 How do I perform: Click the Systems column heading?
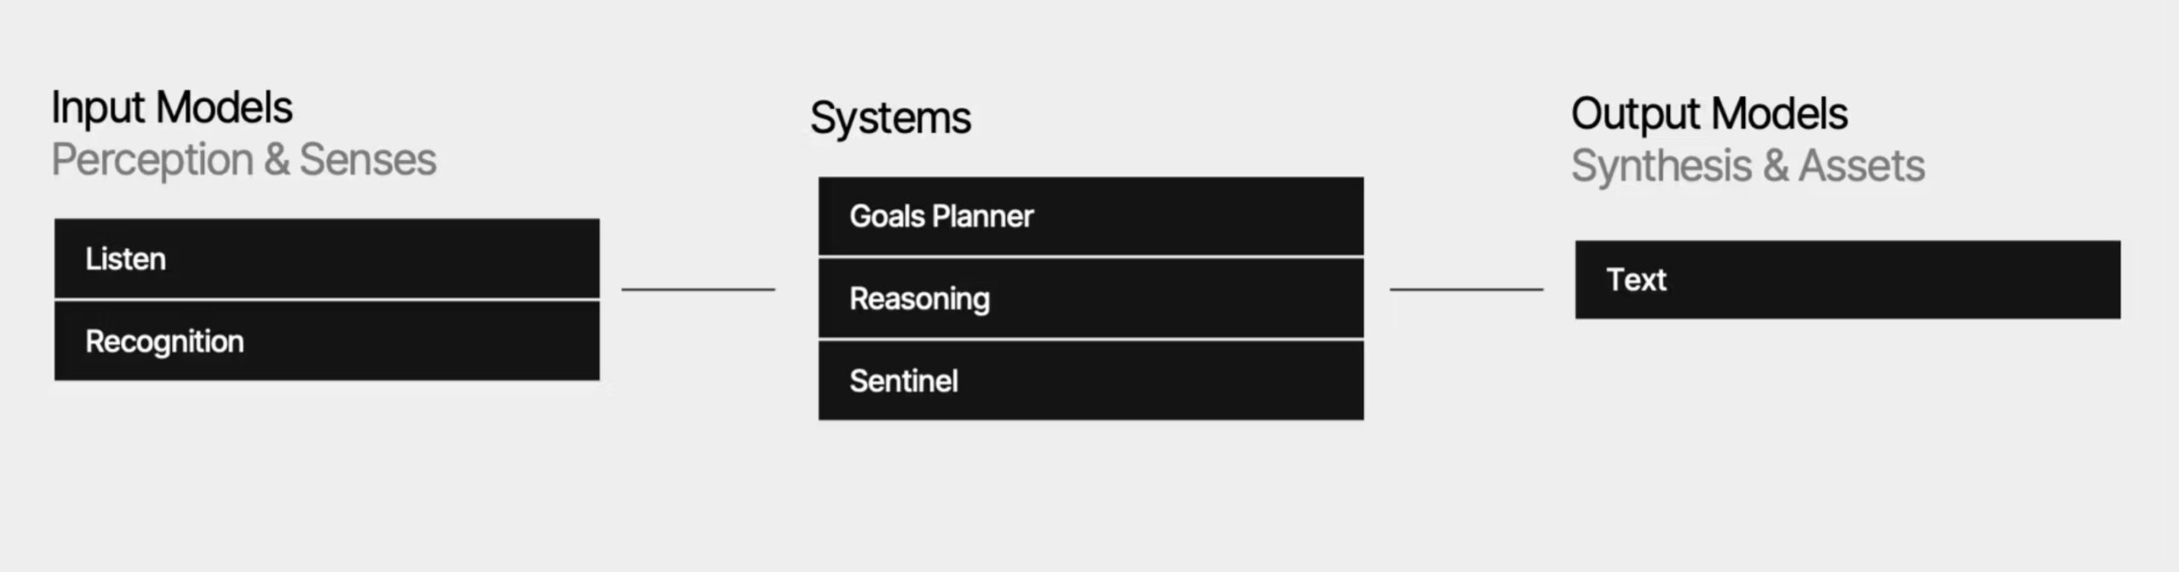(x=890, y=118)
